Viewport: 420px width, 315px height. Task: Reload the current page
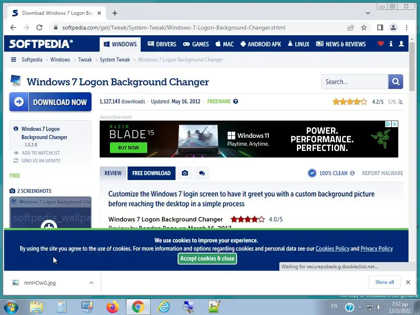click(x=39, y=27)
